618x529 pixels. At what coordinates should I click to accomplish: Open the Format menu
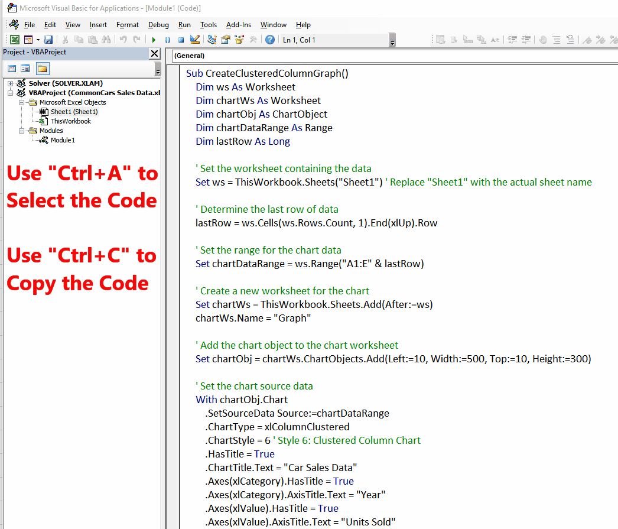pyautogui.click(x=128, y=25)
